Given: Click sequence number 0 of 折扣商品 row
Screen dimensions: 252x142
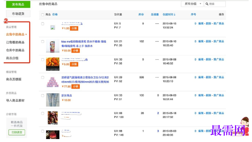Looking at the screenshot, I should pyautogui.click(x=195, y=95).
